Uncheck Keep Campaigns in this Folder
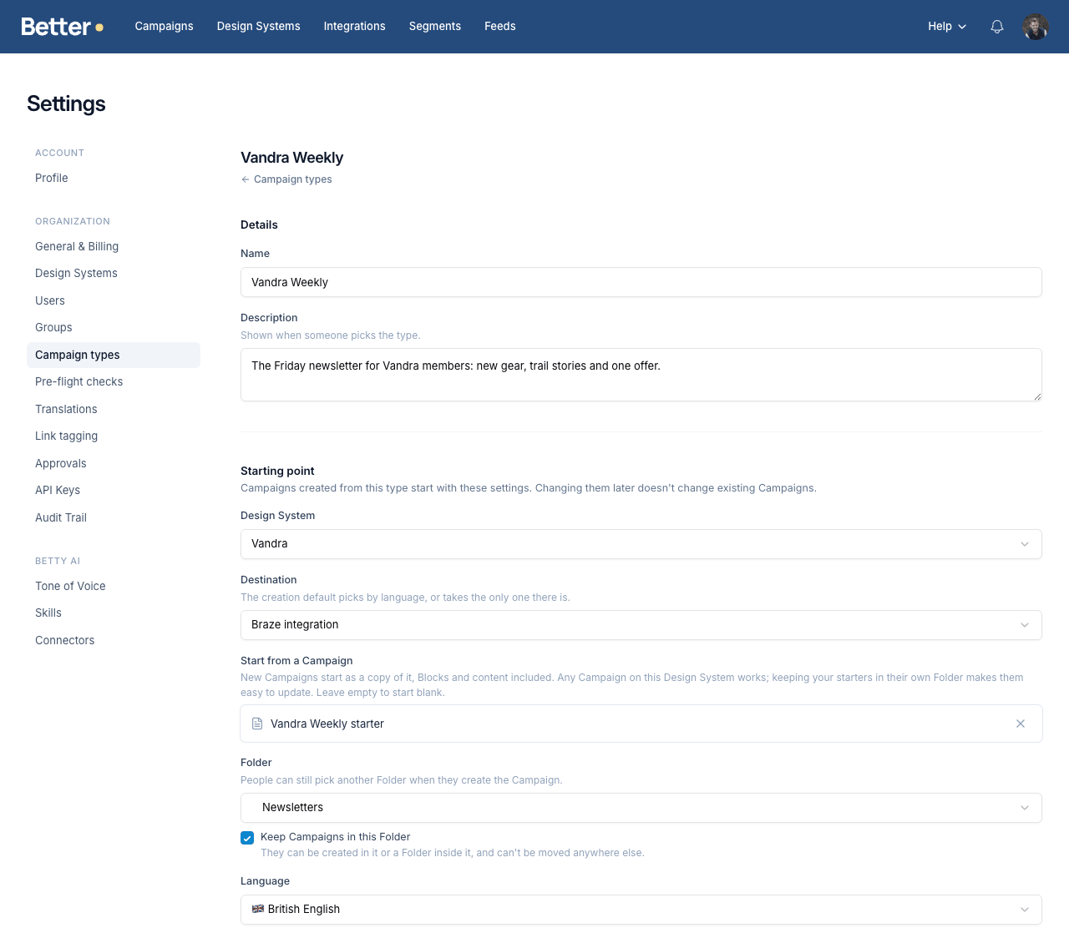 pos(247,838)
